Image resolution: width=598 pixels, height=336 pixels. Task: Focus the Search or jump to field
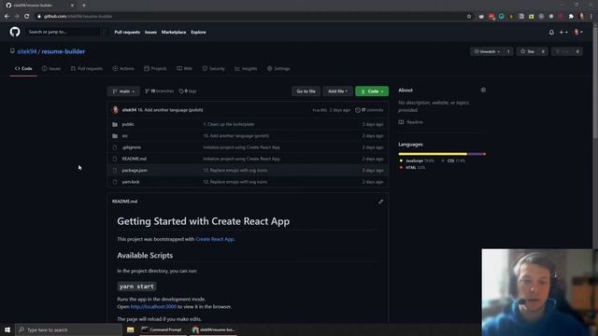66,32
